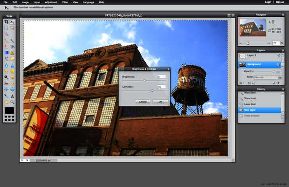Open the main black color swatch
The image size is (289, 187).
point(9,111)
